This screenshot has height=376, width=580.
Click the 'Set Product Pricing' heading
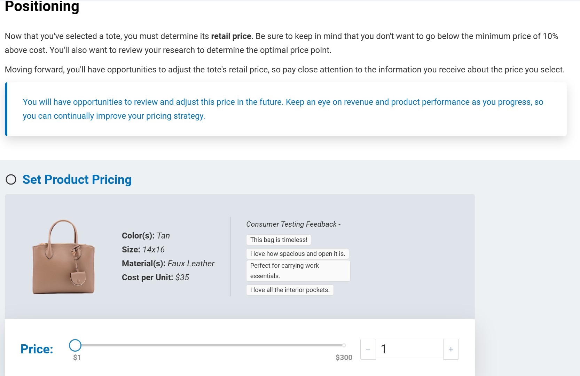click(x=77, y=180)
